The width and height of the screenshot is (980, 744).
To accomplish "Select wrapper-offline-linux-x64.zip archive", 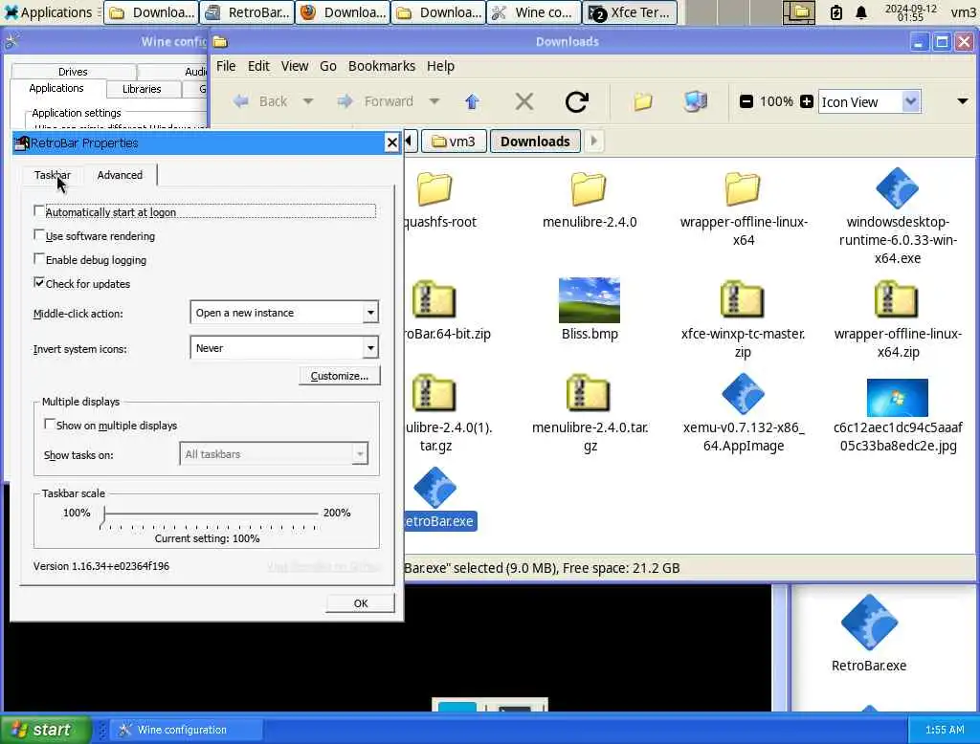I will (898, 319).
